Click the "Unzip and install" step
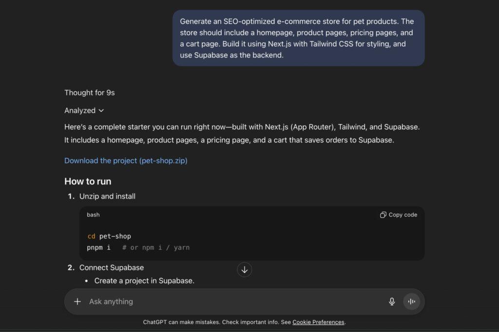The height and width of the screenshot is (332, 499). [107, 196]
